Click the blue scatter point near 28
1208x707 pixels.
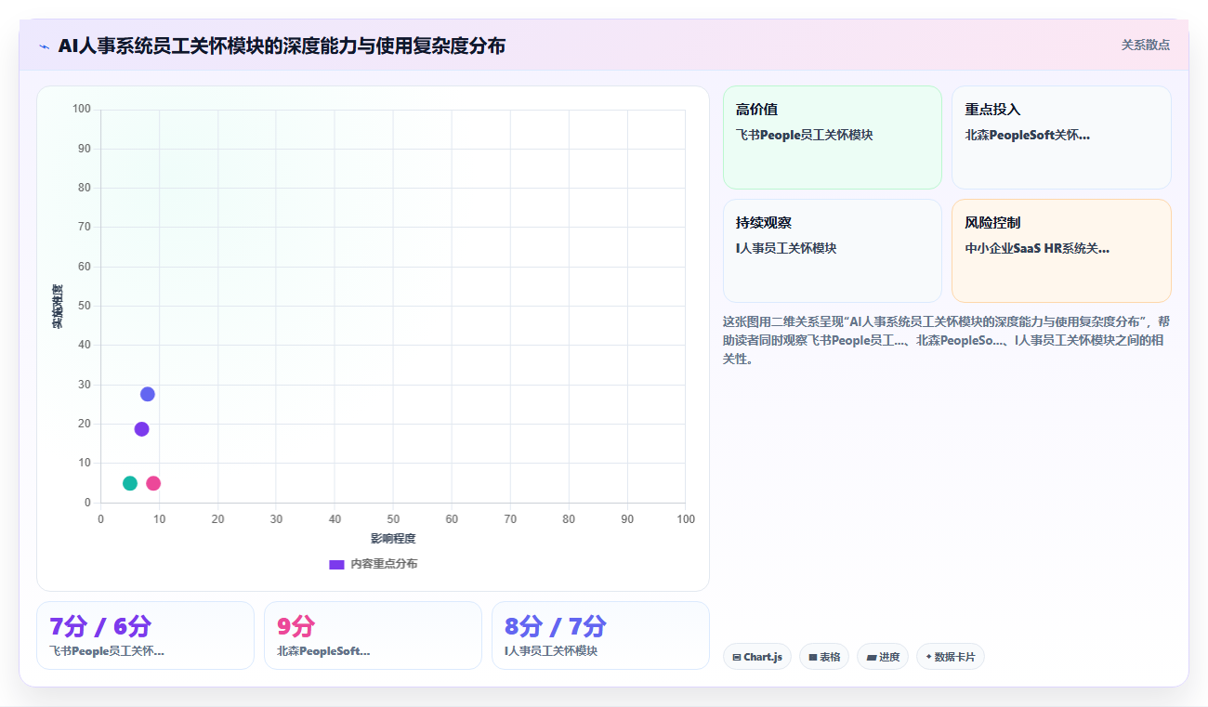147,394
